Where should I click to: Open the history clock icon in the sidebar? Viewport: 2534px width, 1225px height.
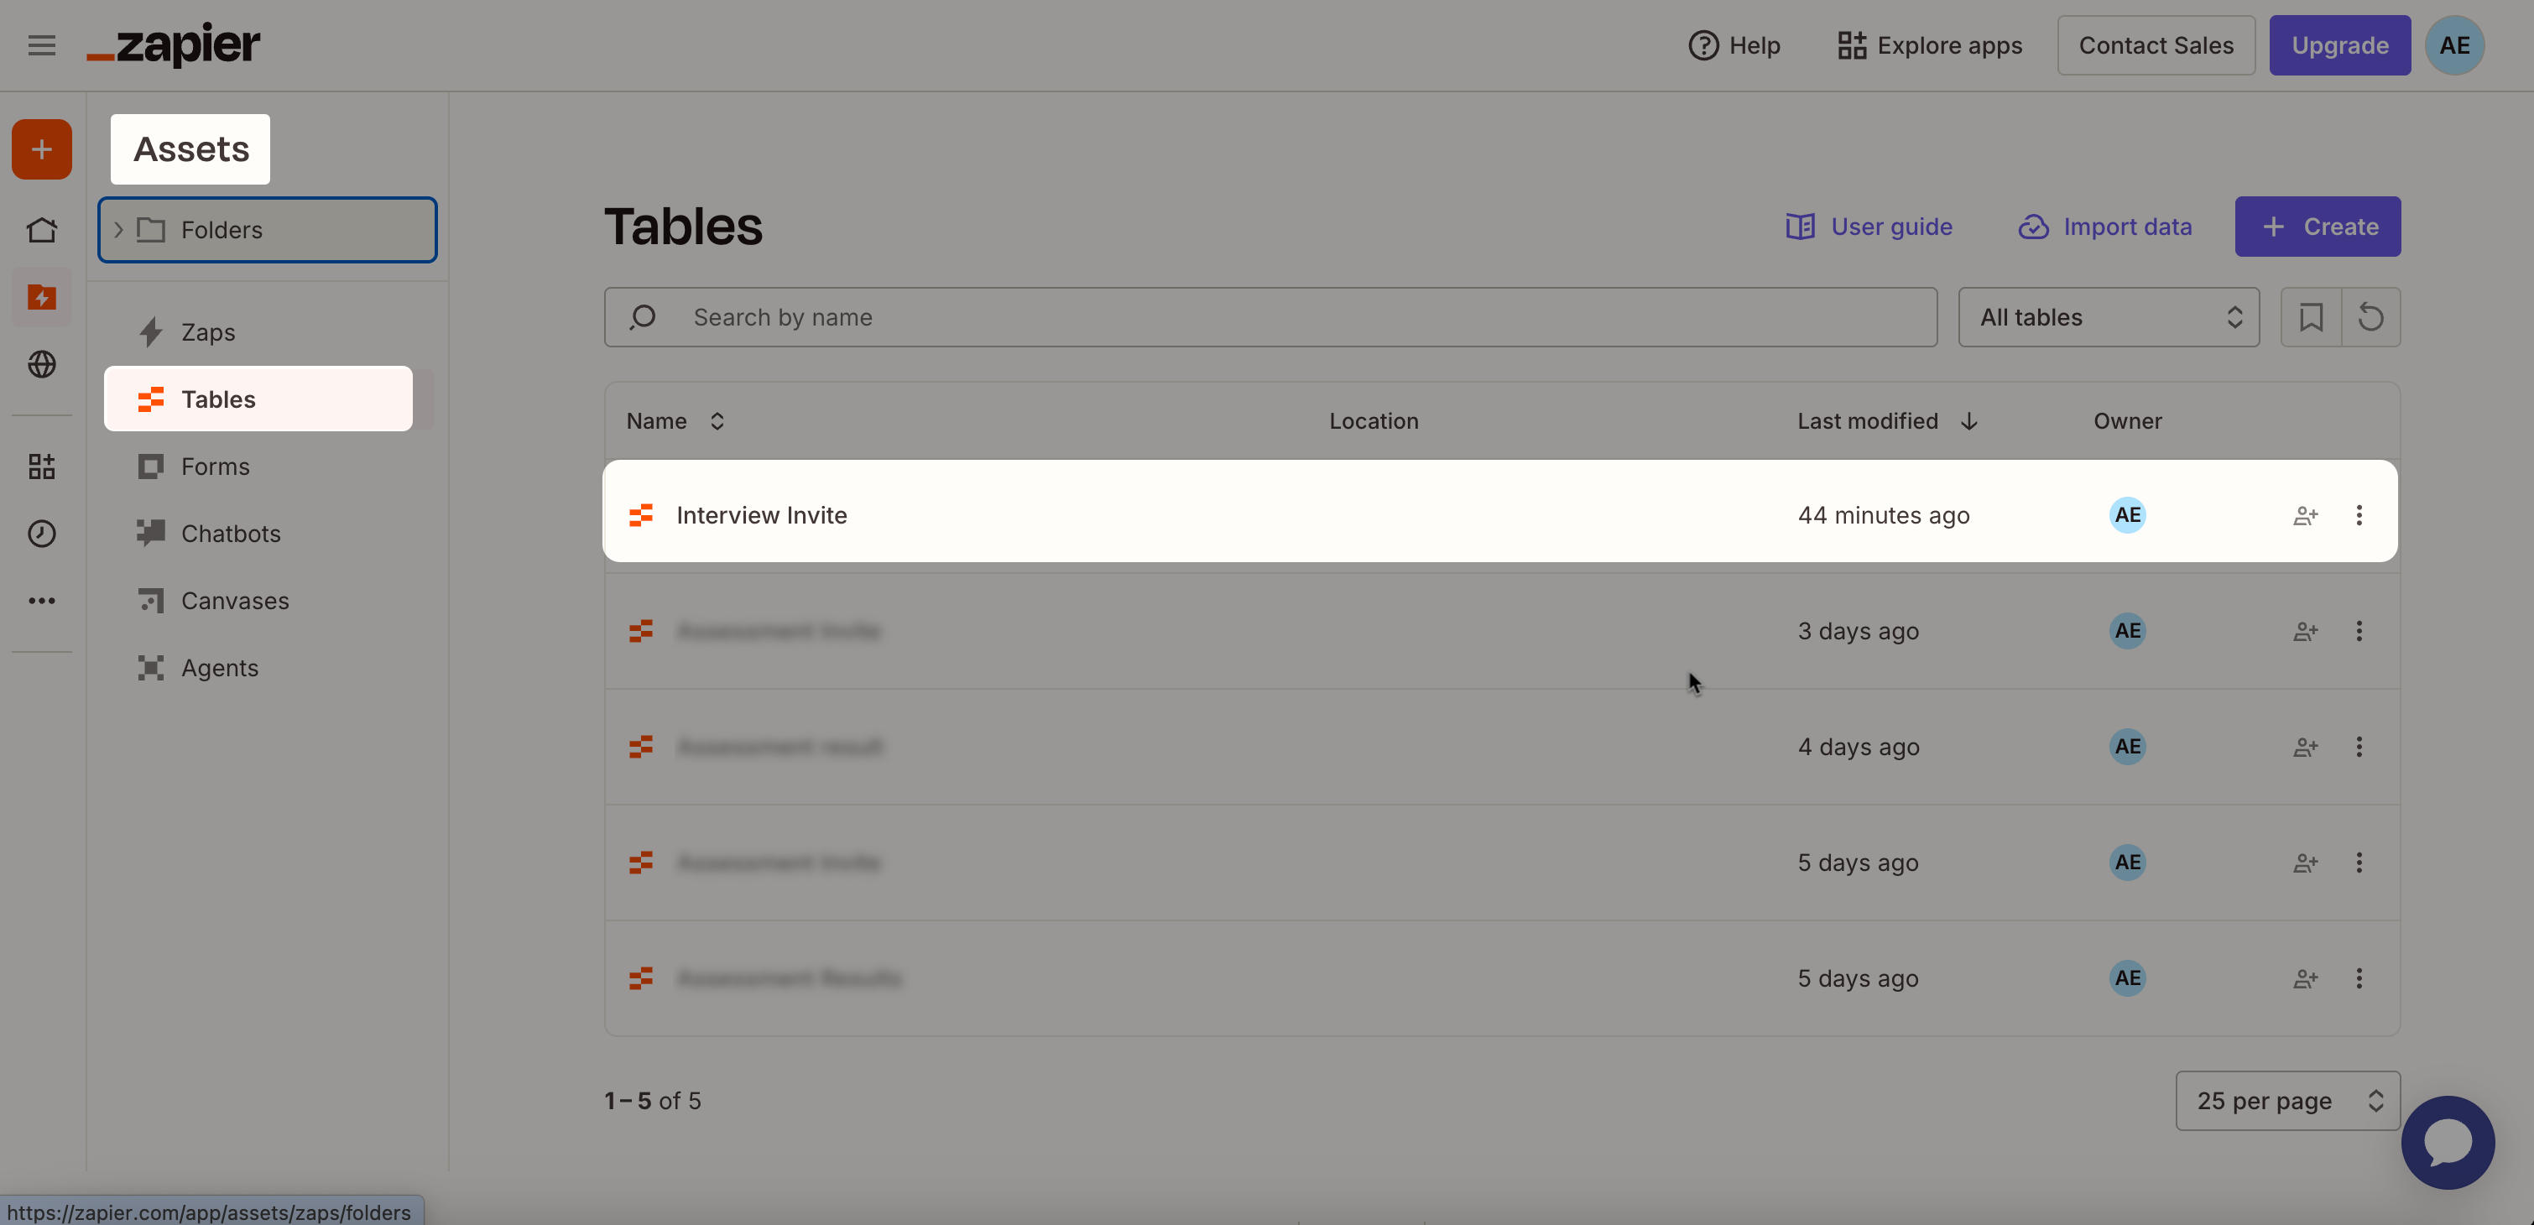pos(41,534)
